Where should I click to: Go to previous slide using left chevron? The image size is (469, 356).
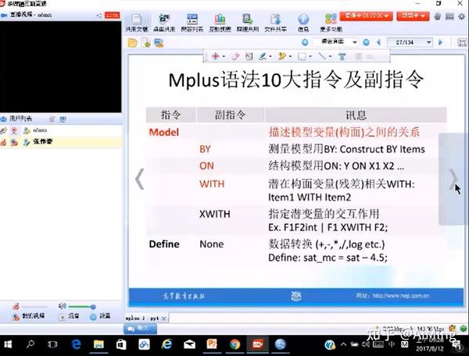139,179
